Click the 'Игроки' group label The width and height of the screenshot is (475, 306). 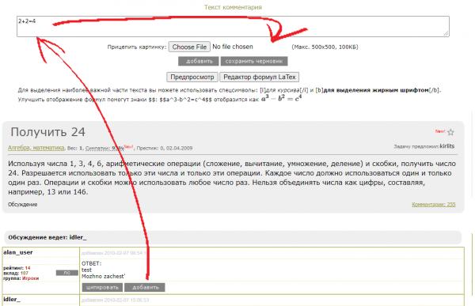click(31, 278)
